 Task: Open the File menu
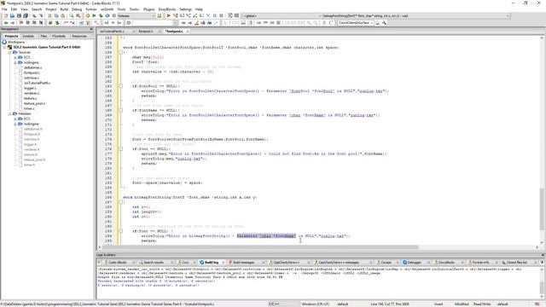click(x=4, y=9)
